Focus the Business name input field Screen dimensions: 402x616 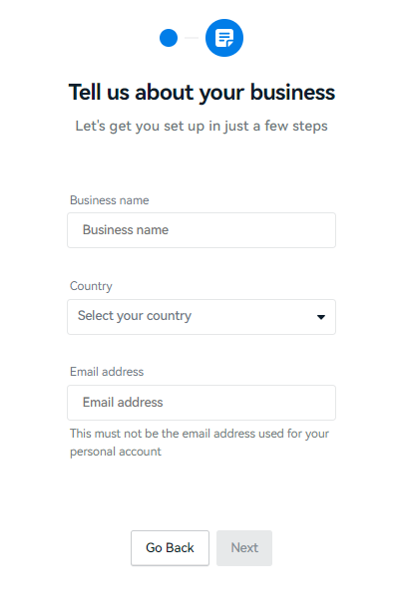[x=201, y=230]
